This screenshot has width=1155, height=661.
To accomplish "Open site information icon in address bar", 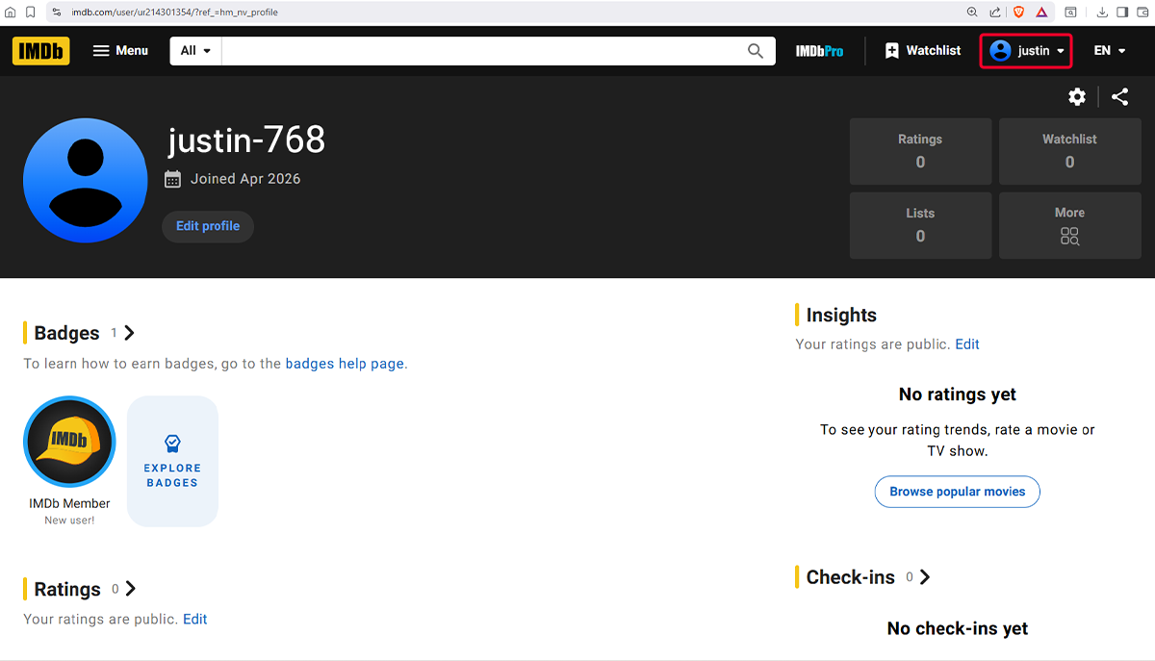I will coord(57,12).
